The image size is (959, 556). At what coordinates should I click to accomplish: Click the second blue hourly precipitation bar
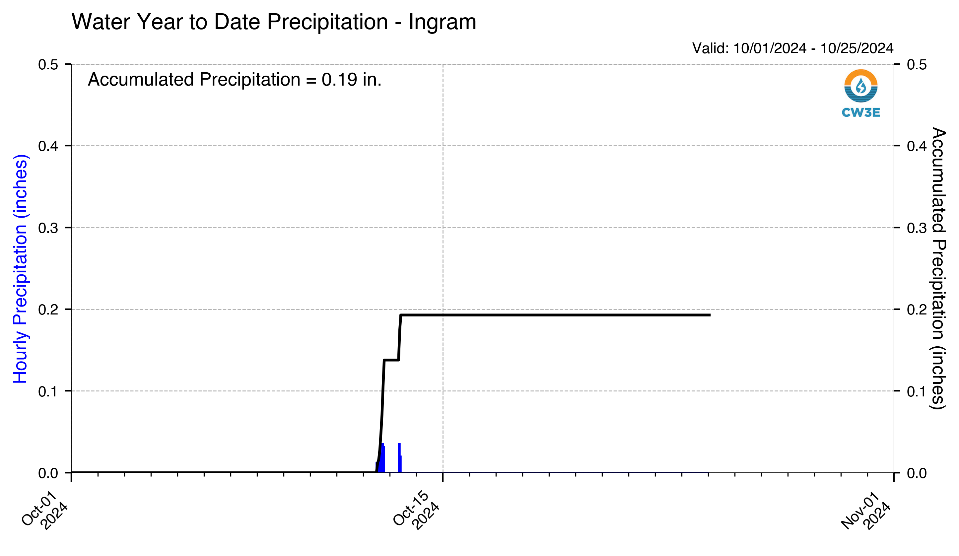(400, 458)
